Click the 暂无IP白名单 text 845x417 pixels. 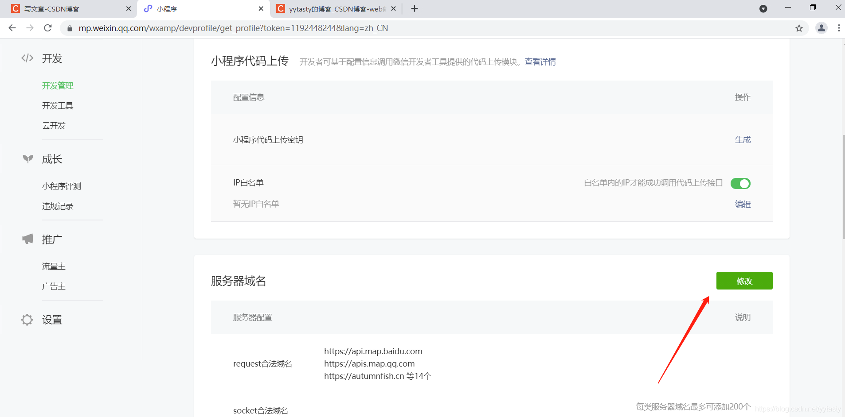[x=256, y=204]
